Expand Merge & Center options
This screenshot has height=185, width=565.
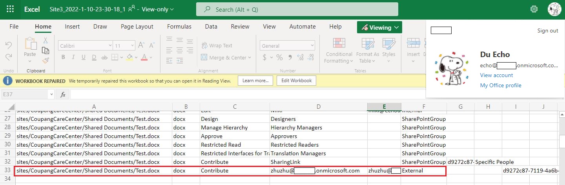click(249, 57)
